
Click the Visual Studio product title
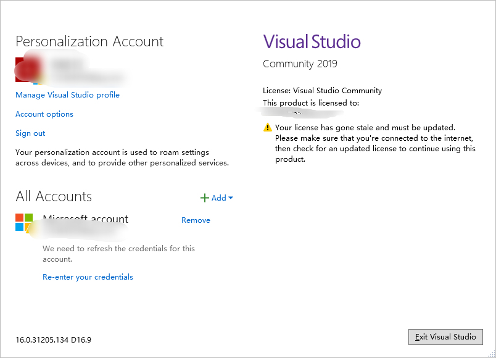(312, 42)
